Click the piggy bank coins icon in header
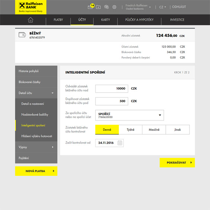Viewport: 210px width, 210px height. 106,7
